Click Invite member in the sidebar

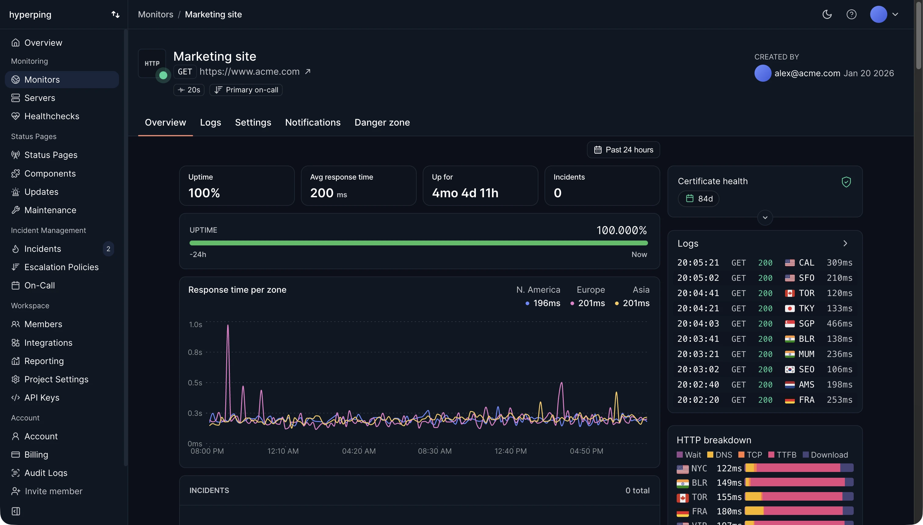pyautogui.click(x=47, y=491)
